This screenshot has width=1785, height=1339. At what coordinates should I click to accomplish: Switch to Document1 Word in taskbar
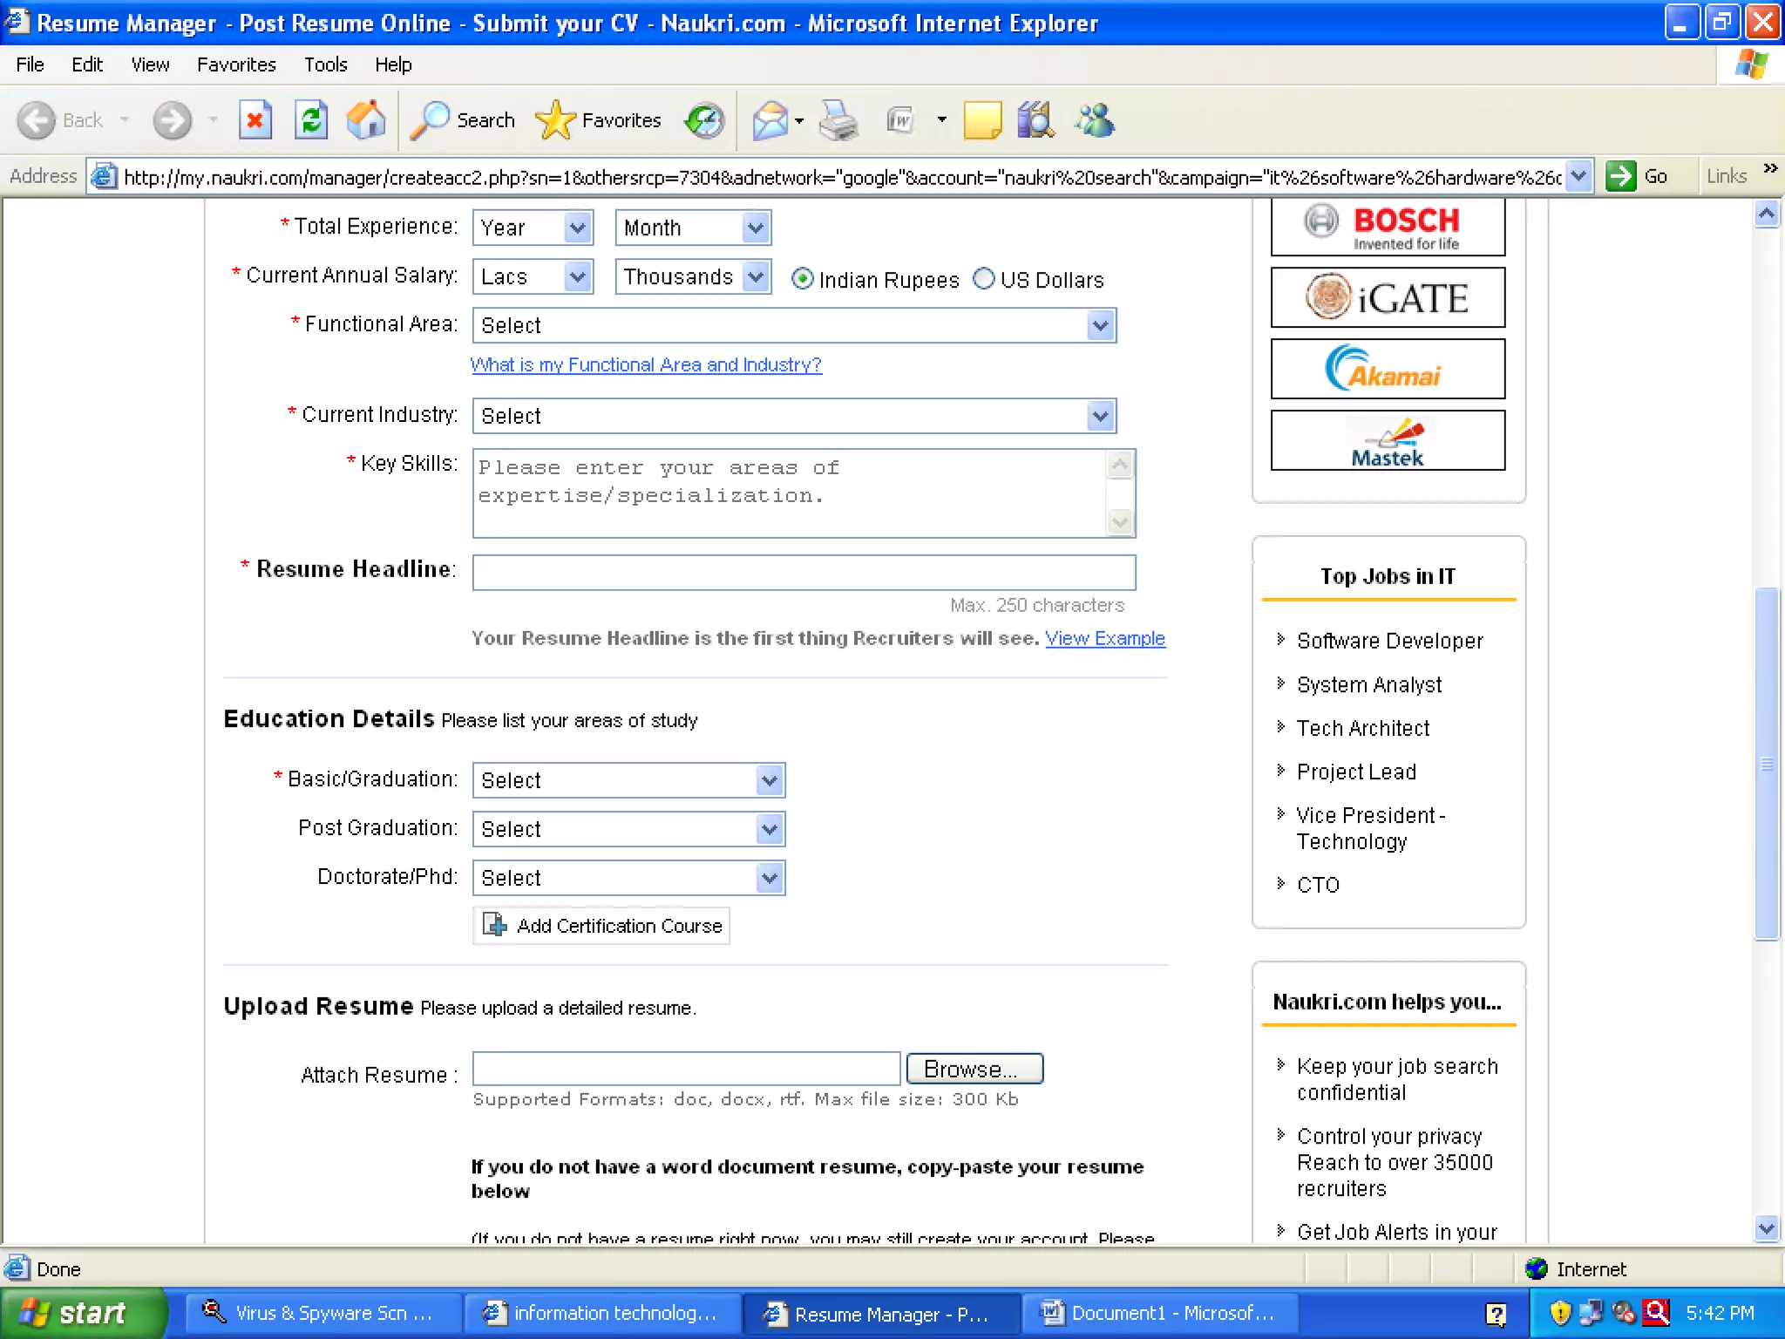tap(1161, 1314)
